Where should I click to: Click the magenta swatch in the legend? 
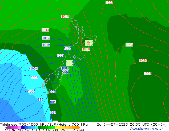pyautogui.click(x=16, y=128)
